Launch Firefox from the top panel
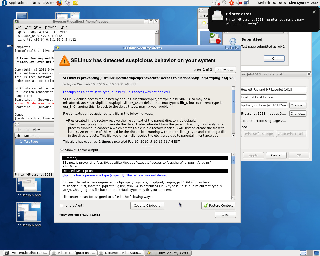 coord(59,3)
